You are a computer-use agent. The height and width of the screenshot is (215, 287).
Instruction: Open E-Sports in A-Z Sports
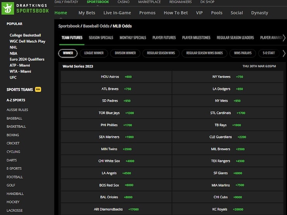tap(14, 169)
